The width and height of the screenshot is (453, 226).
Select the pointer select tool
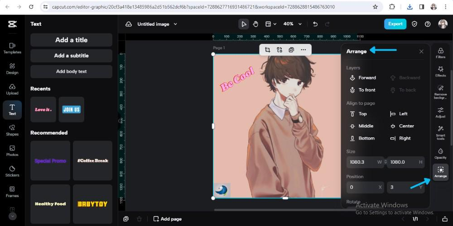click(x=244, y=24)
